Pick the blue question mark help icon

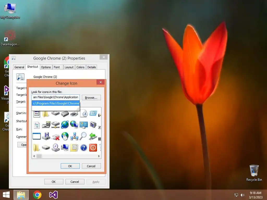(x=84, y=148)
